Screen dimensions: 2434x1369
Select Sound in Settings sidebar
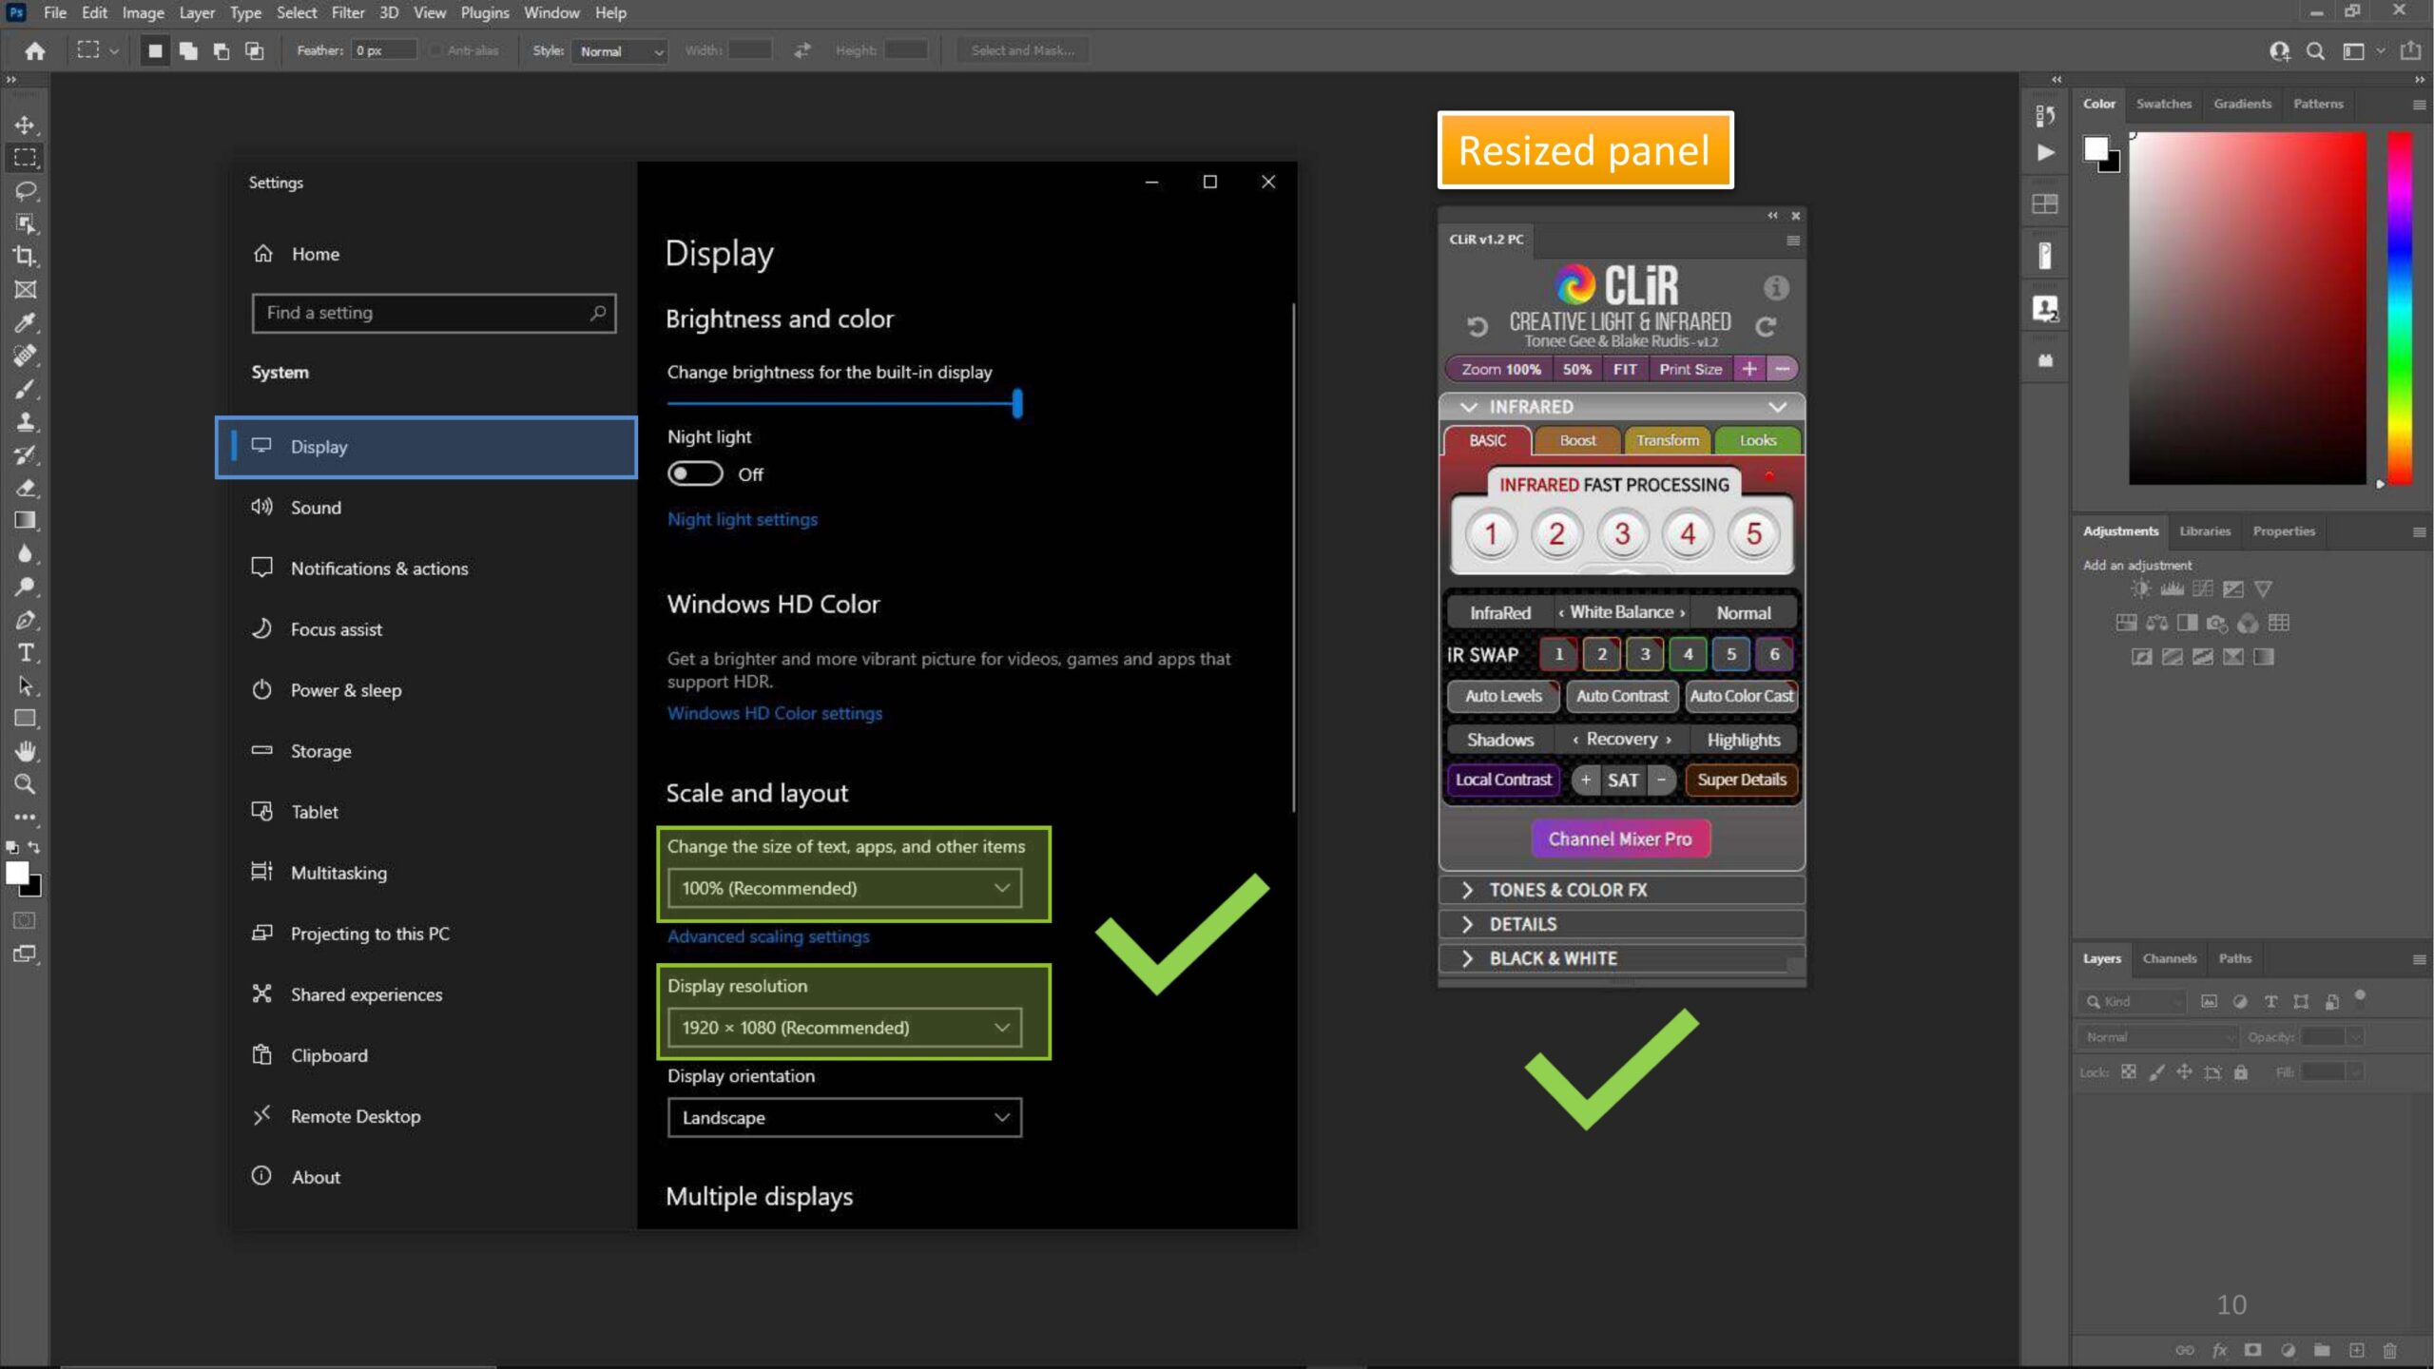426,508
